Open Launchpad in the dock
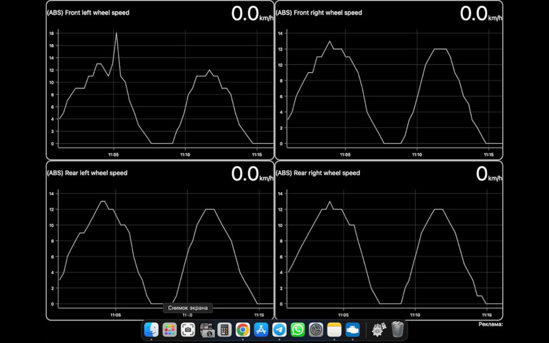Screen dimensions: 549x343 pyautogui.click(x=169, y=330)
